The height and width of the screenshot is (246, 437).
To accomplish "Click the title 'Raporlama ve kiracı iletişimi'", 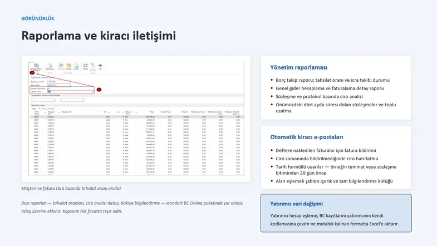I will [99, 36].
